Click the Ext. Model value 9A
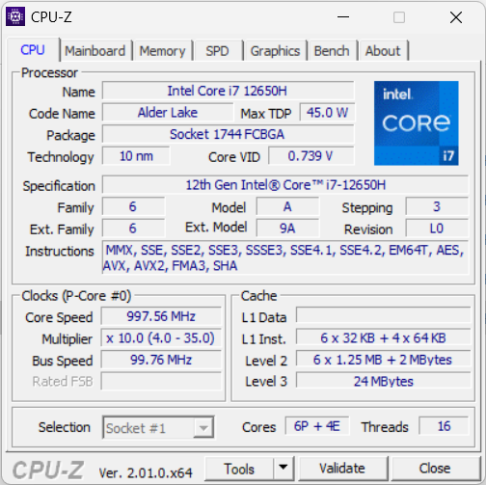This screenshot has height=485, width=486. pyautogui.click(x=287, y=229)
